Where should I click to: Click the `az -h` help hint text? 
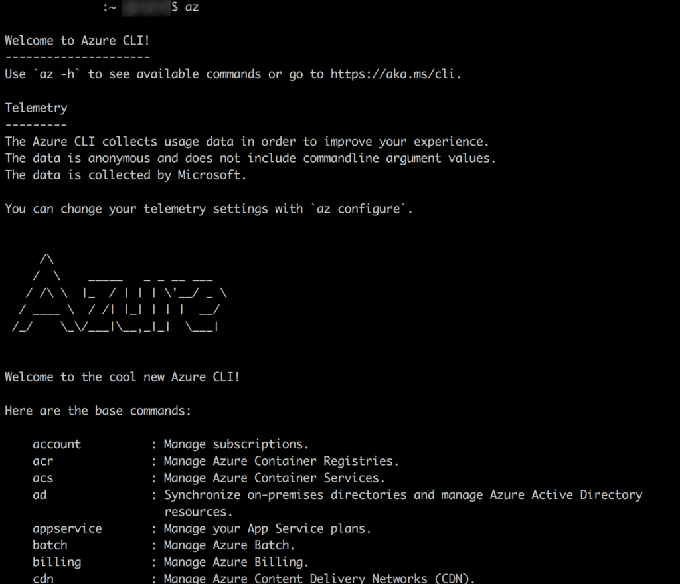coord(57,74)
